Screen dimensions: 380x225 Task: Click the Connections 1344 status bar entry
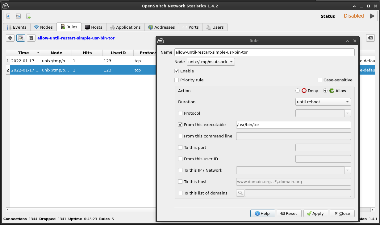tap(20, 219)
